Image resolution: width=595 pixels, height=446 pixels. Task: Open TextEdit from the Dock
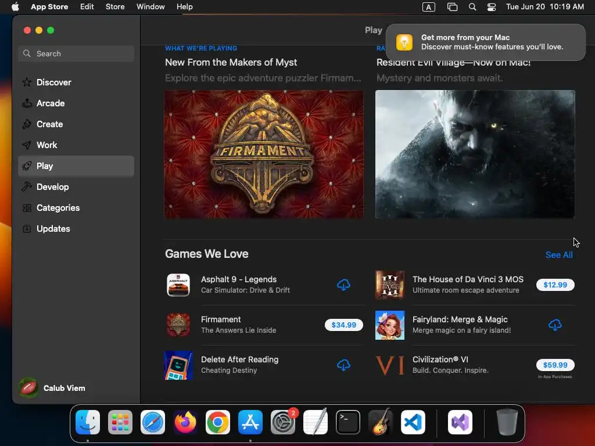point(316,422)
